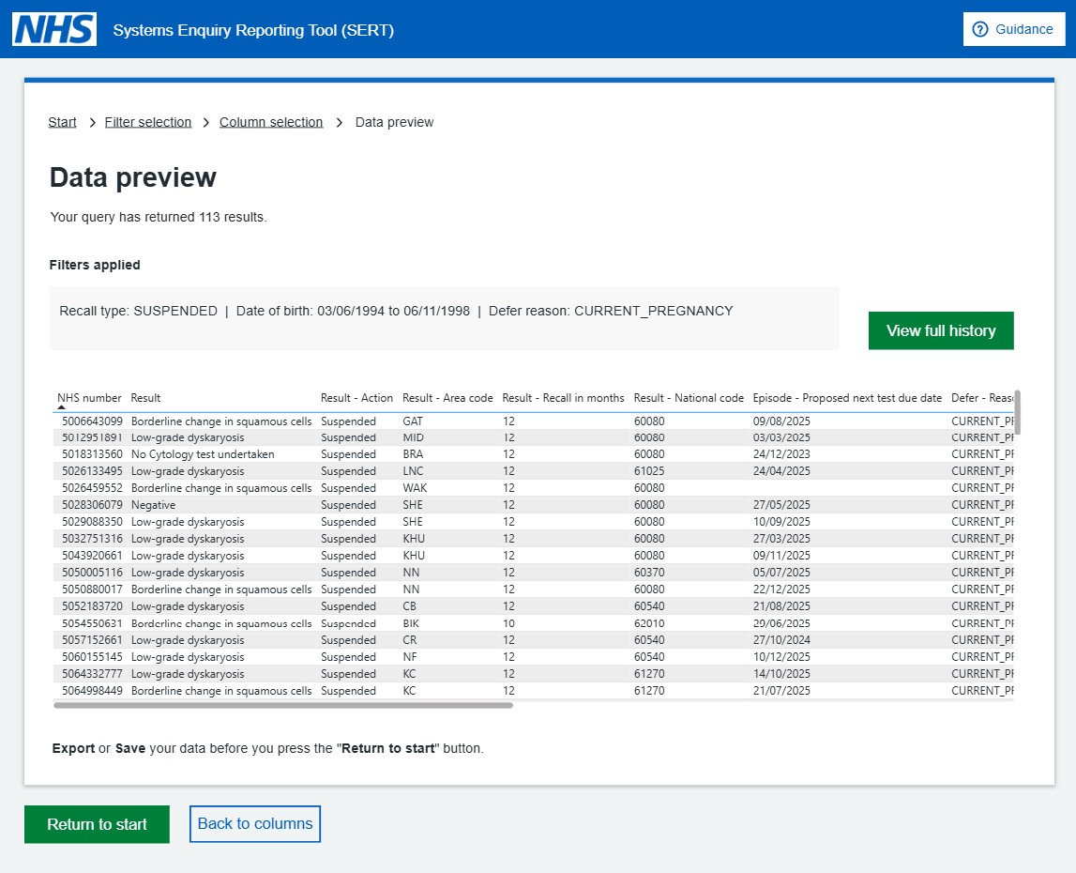Navigate to Filter selection breadcrumb

tap(148, 122)
